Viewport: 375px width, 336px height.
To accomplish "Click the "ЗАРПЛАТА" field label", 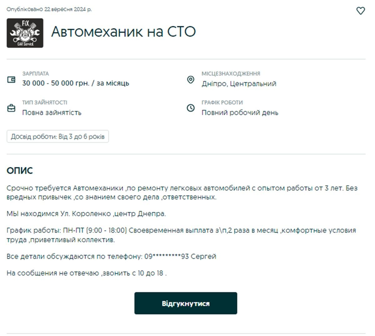I will click(x=36, y=74).
